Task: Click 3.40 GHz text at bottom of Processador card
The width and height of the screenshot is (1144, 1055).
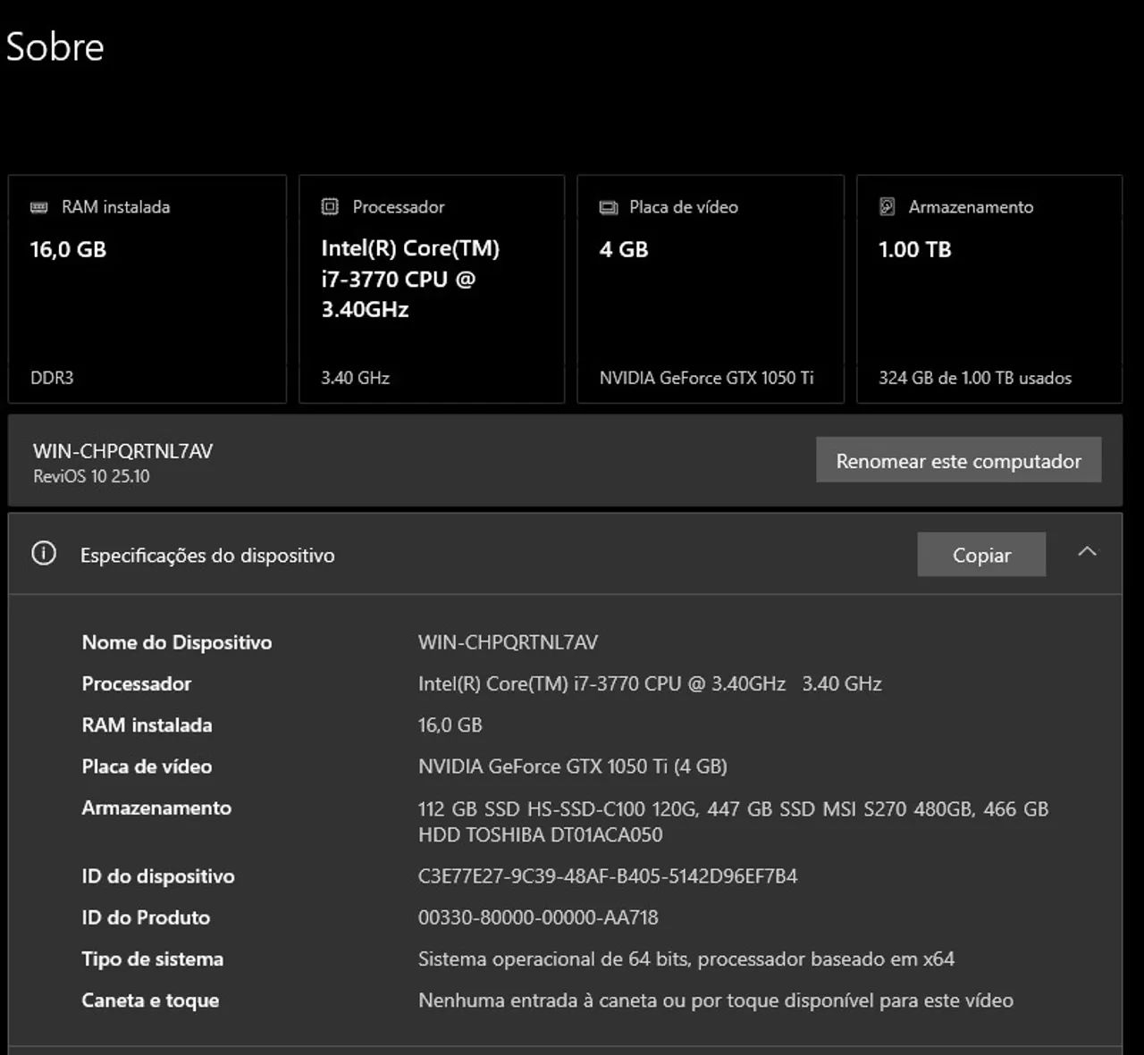Action: [355, 378]
